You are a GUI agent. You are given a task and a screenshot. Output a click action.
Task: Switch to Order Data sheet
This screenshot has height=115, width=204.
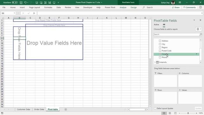point(39,109)
